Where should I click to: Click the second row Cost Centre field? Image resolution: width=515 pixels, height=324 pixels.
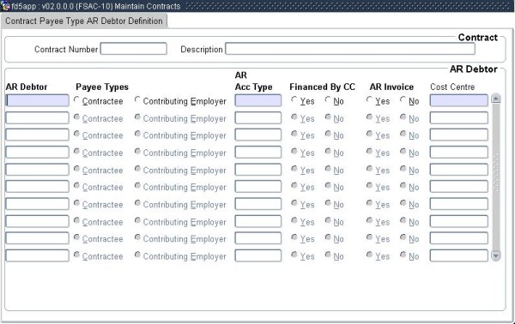pos(459,117)
